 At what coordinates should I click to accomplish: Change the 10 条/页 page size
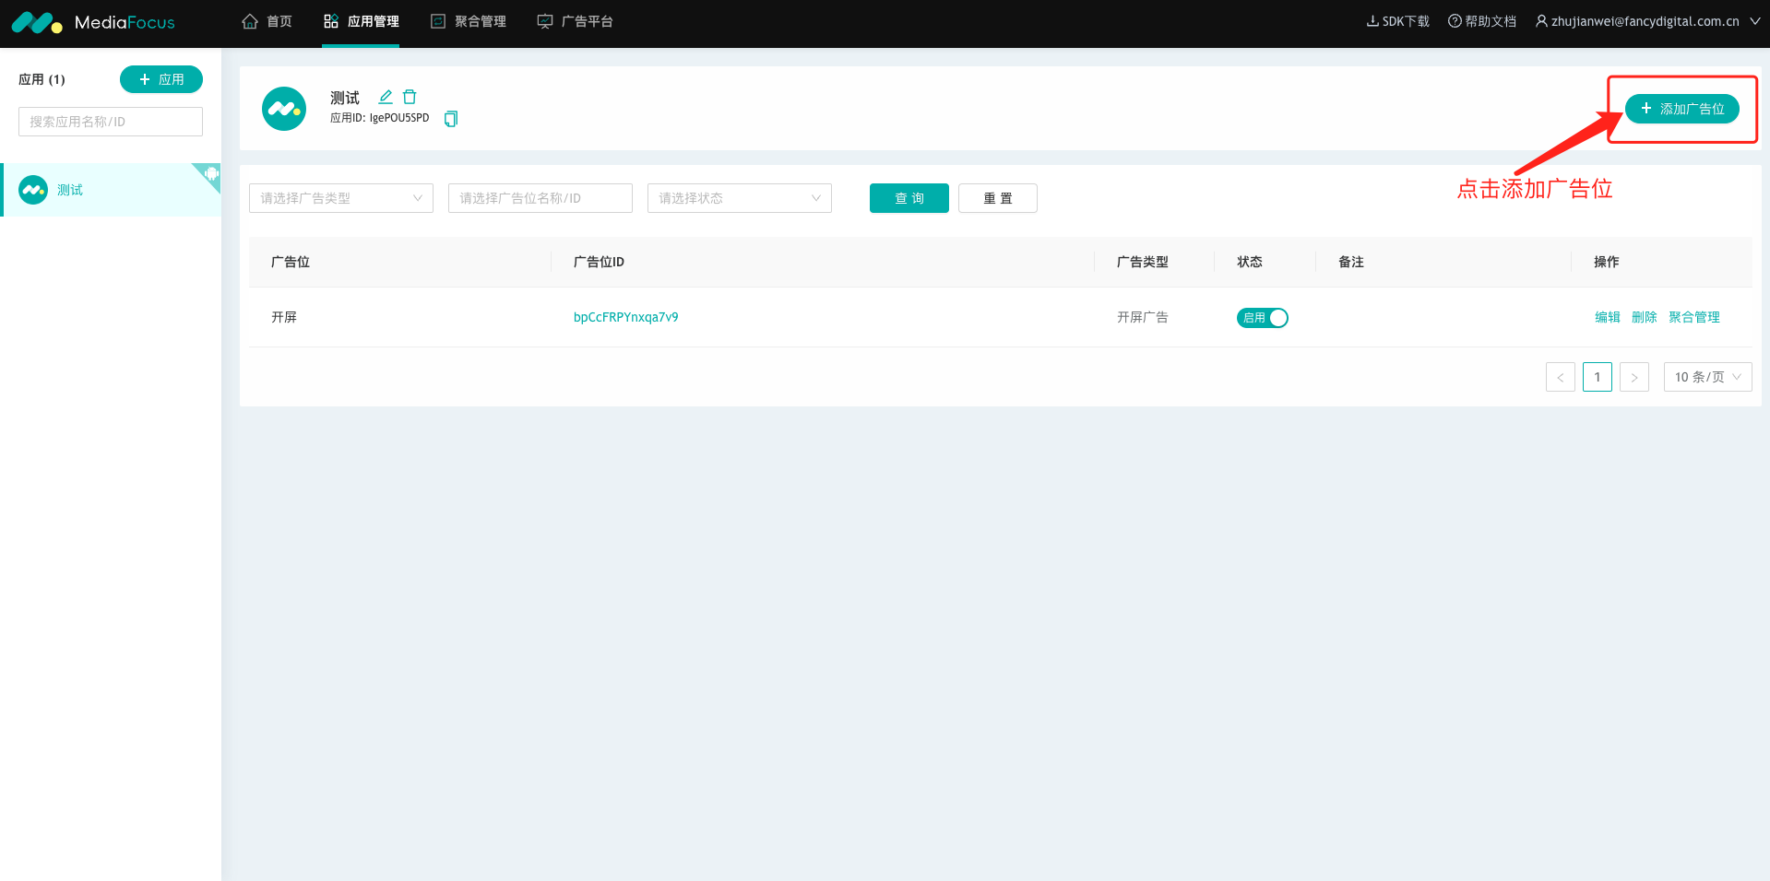[x=1706, y=377]
